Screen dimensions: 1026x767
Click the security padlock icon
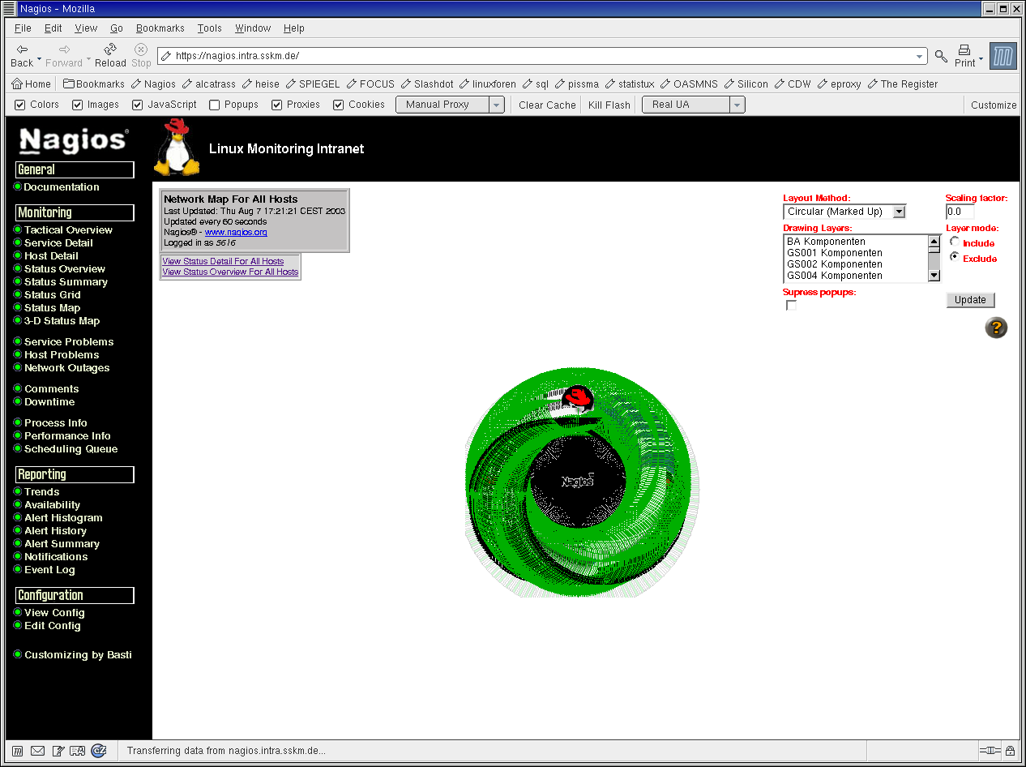click(x=1010, y=751)
